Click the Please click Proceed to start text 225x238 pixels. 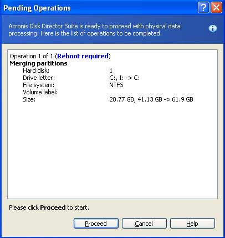tap(49, 207)
